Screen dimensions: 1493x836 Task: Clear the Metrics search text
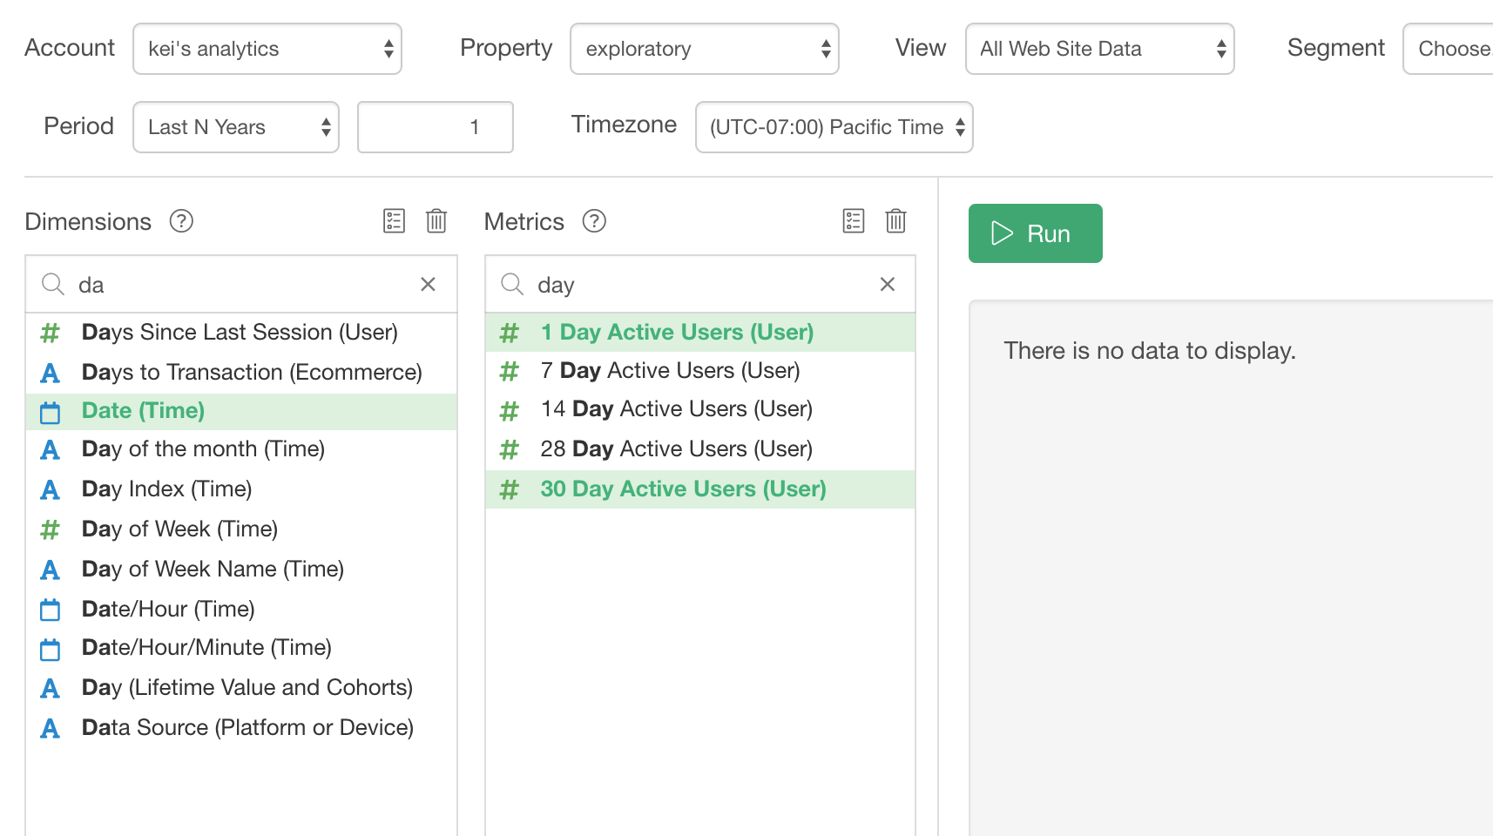click(887, 285)
